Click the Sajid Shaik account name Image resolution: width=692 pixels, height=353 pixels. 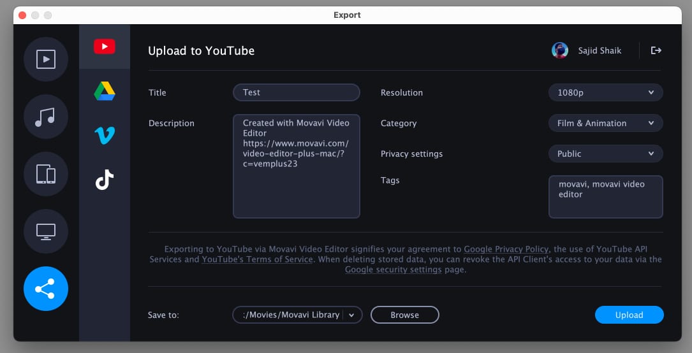pos(600,51)
